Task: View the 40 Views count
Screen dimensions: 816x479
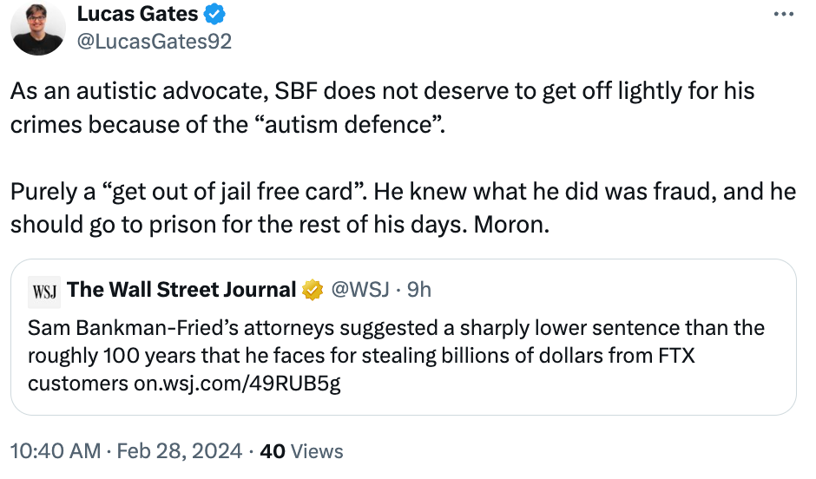Action: click(302, 451)
